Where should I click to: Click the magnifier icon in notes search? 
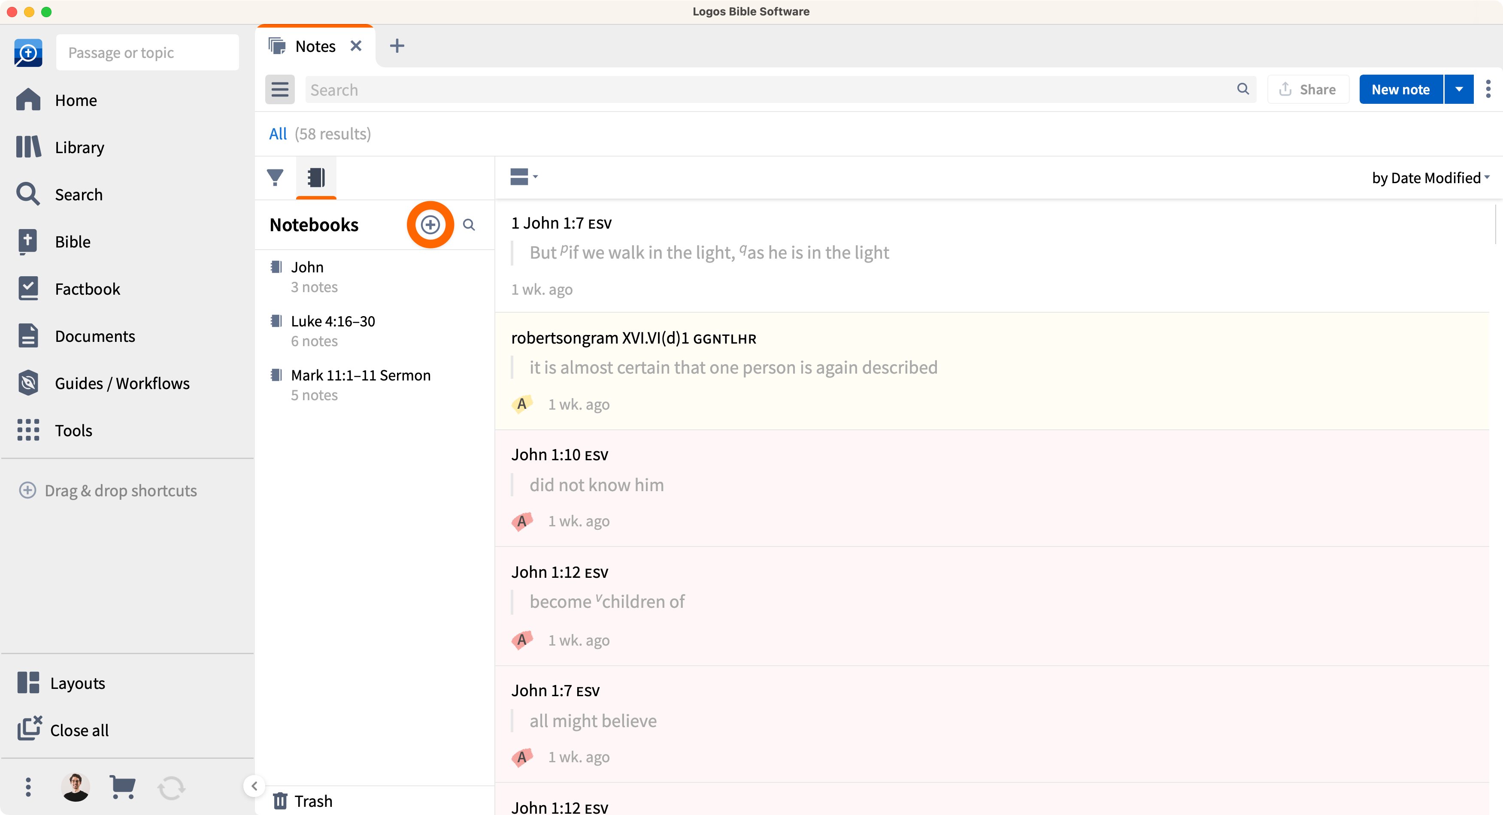click(1243, 89)
